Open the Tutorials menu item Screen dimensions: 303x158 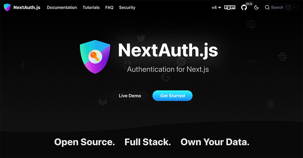pyautogui.click(x=91, y=7)
